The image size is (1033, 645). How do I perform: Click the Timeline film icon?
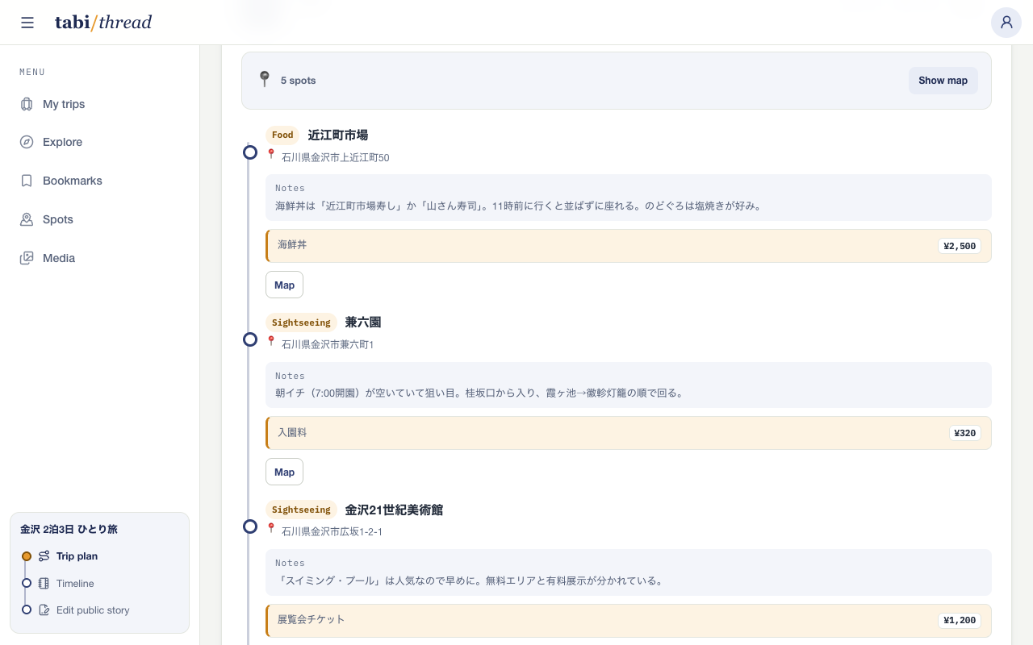(x=44, y=583)
